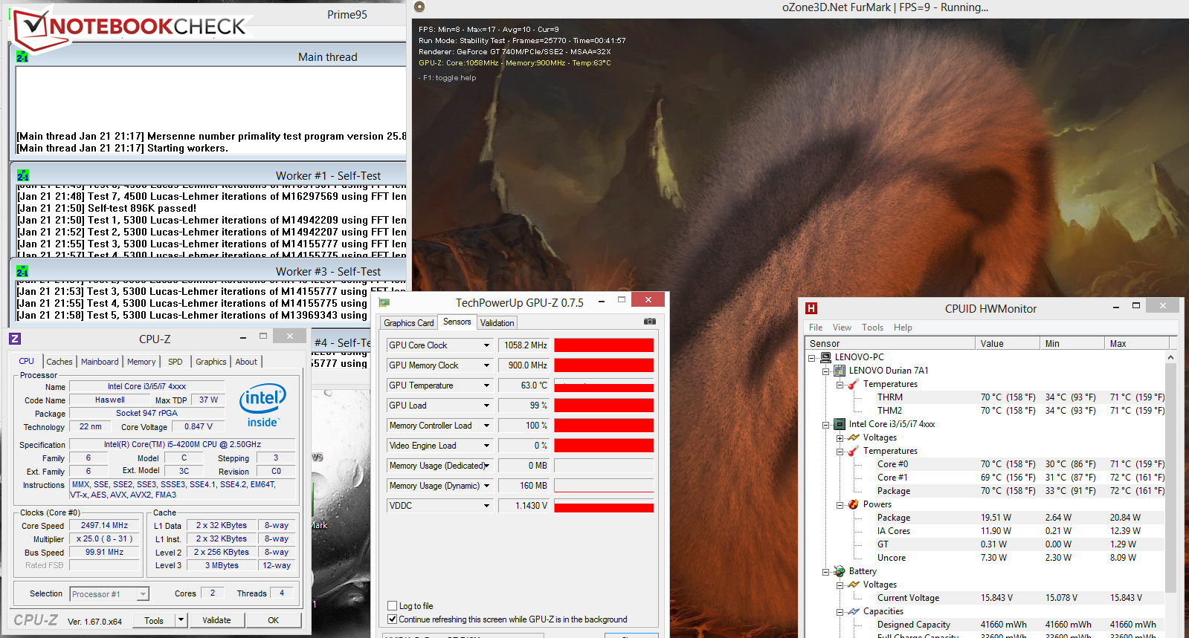Collapse the Capacities tree node
The height and width of the screenshot is (638, 1189).
[840, 611]
